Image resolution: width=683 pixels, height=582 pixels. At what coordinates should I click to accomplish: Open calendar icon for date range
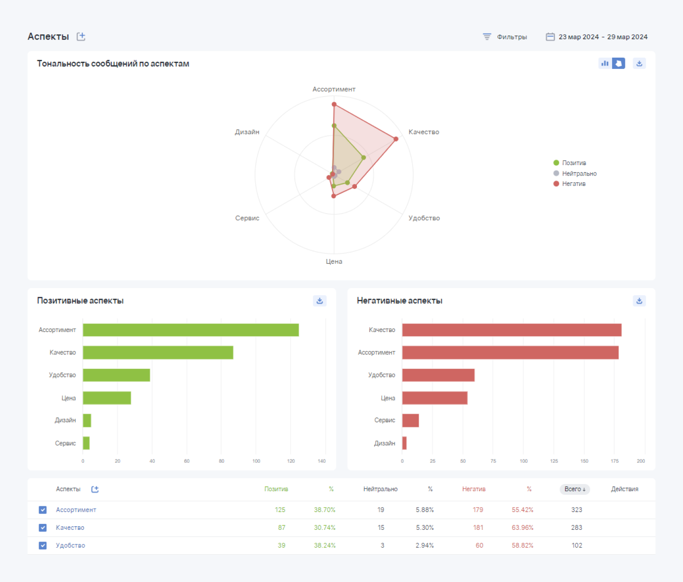pos(550,37)
